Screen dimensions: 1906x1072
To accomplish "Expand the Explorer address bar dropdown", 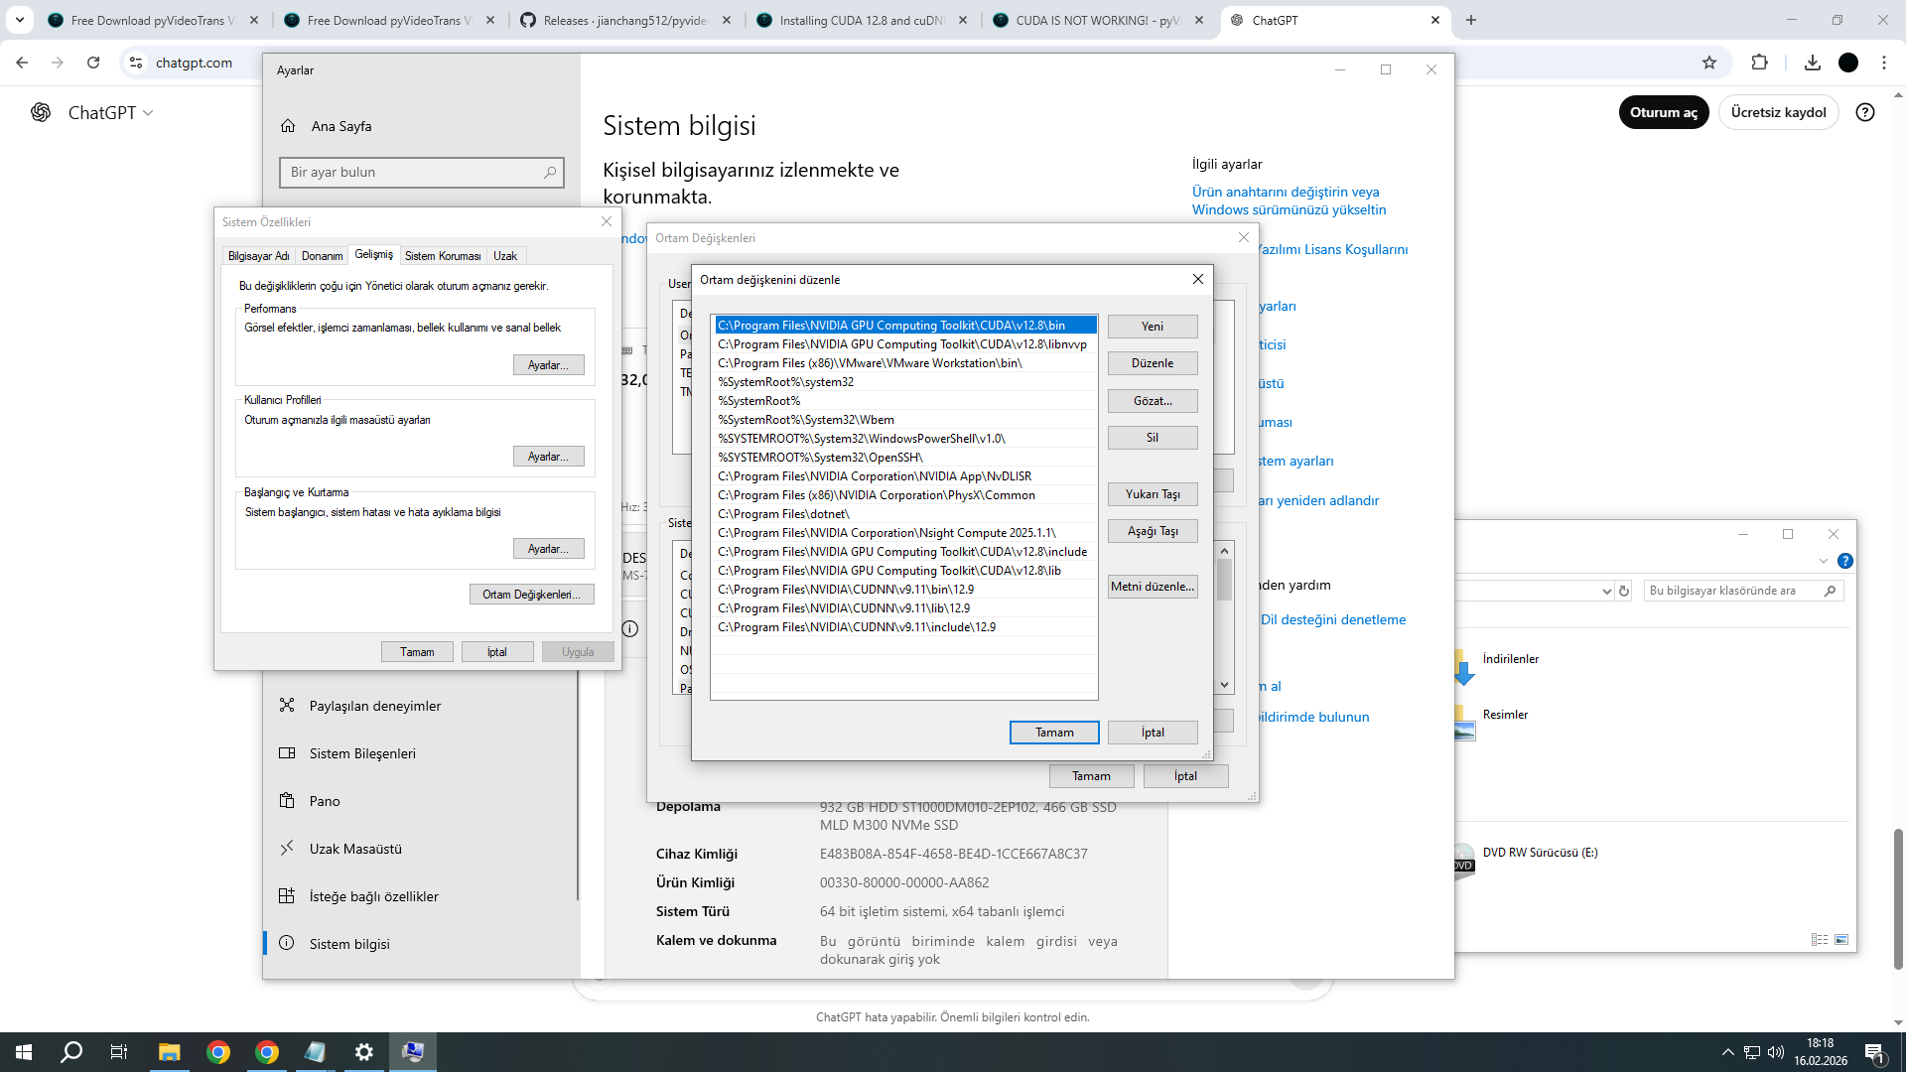I will (x=1606, y=591).
